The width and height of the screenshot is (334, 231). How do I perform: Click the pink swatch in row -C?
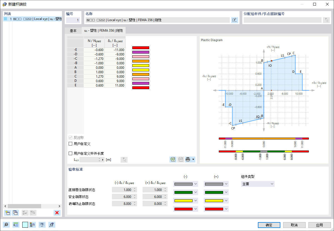140,57
